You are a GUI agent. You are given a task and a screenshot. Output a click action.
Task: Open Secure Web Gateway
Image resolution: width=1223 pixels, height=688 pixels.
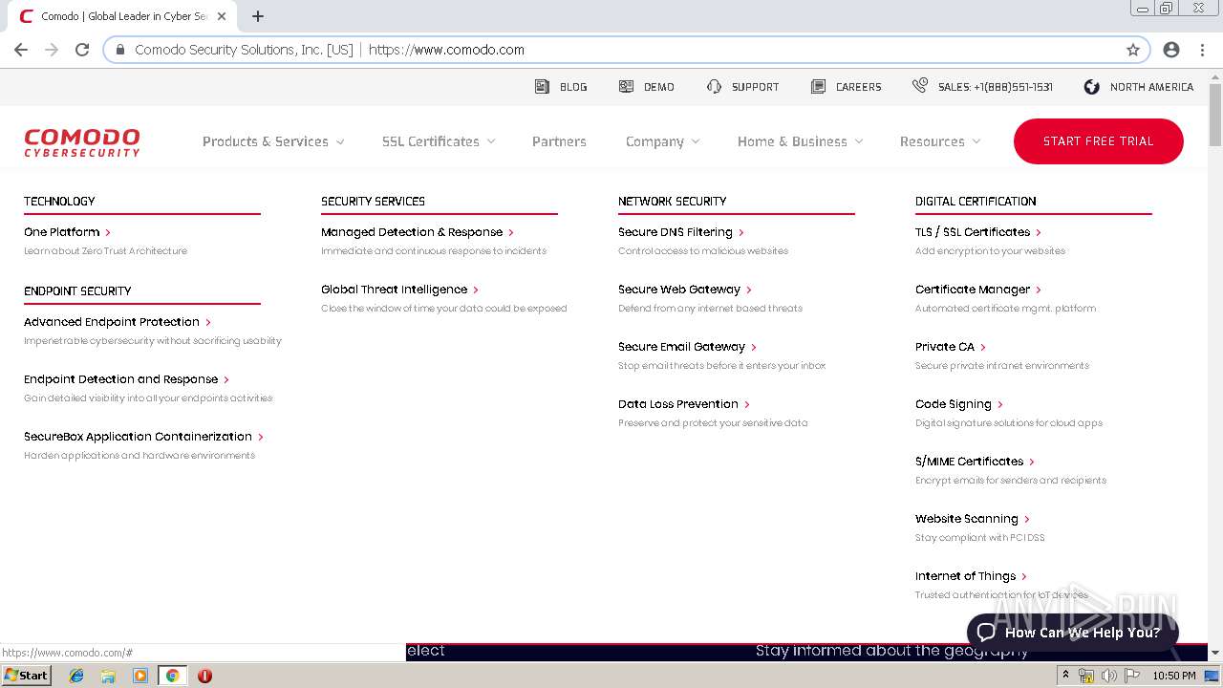679,290
